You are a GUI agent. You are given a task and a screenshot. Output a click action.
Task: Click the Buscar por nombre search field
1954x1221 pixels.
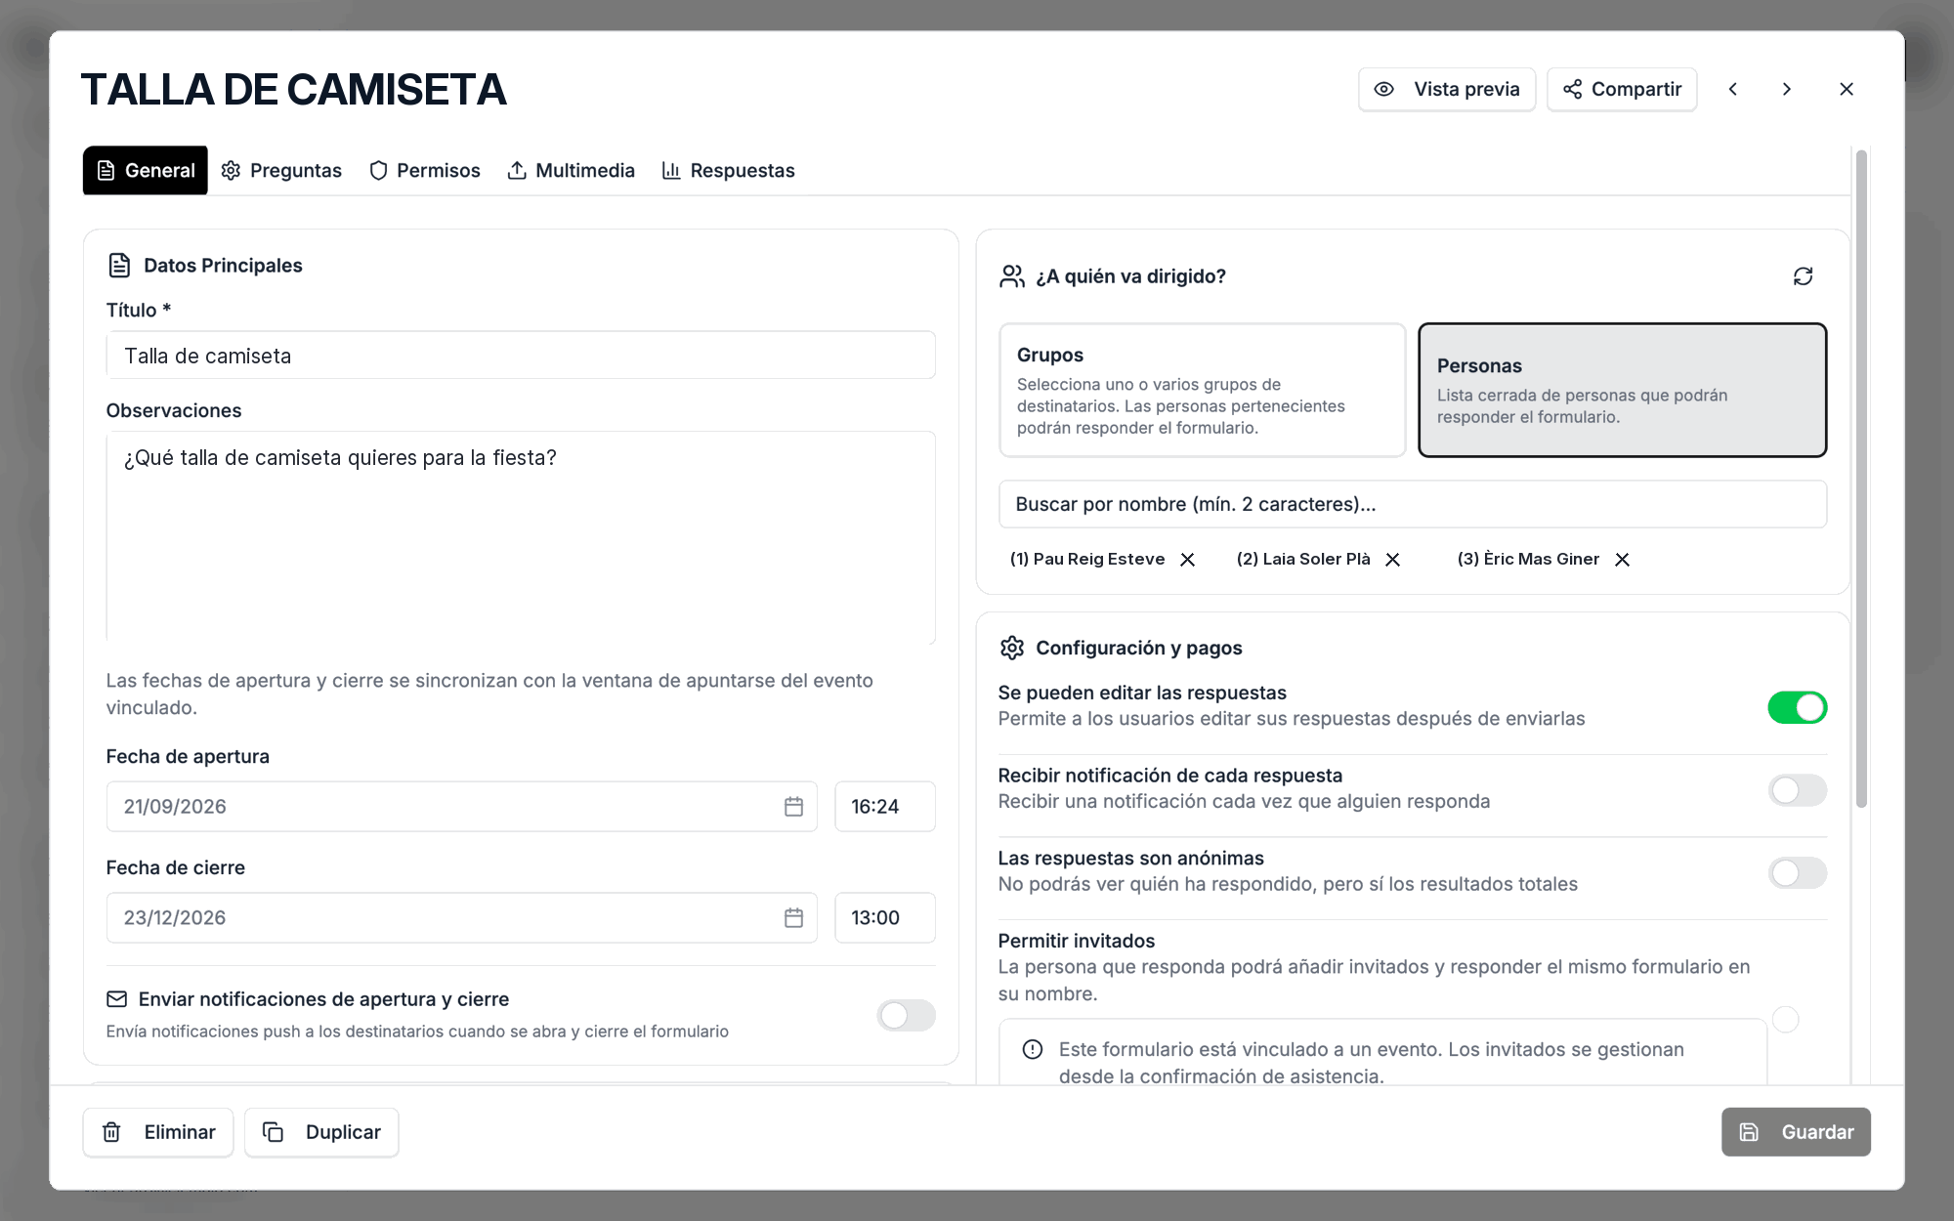tap(1413, 504)
